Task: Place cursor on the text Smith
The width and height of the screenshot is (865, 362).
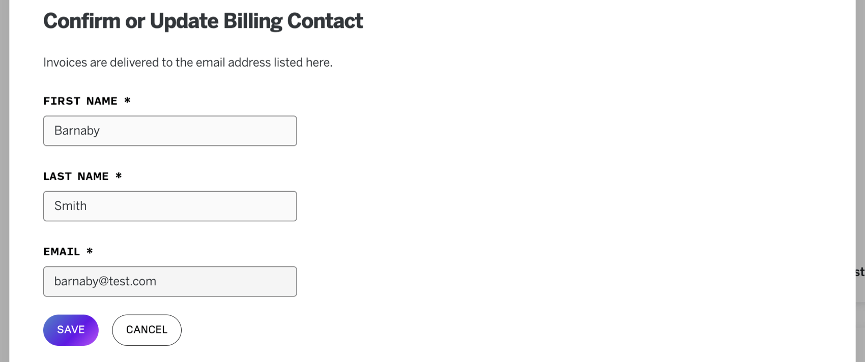Action: pyautogui.click(x=70, y=206)
